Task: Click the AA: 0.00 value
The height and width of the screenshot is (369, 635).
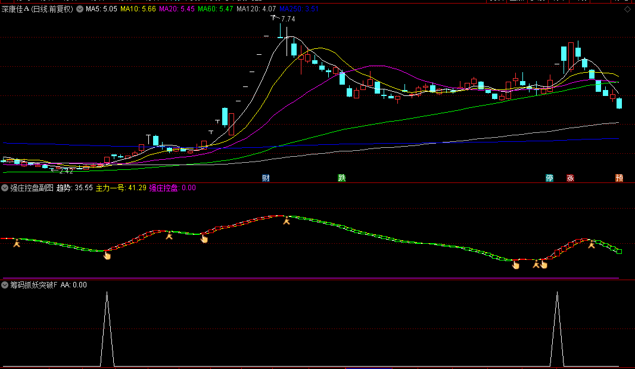Action: tap(74, 285)
